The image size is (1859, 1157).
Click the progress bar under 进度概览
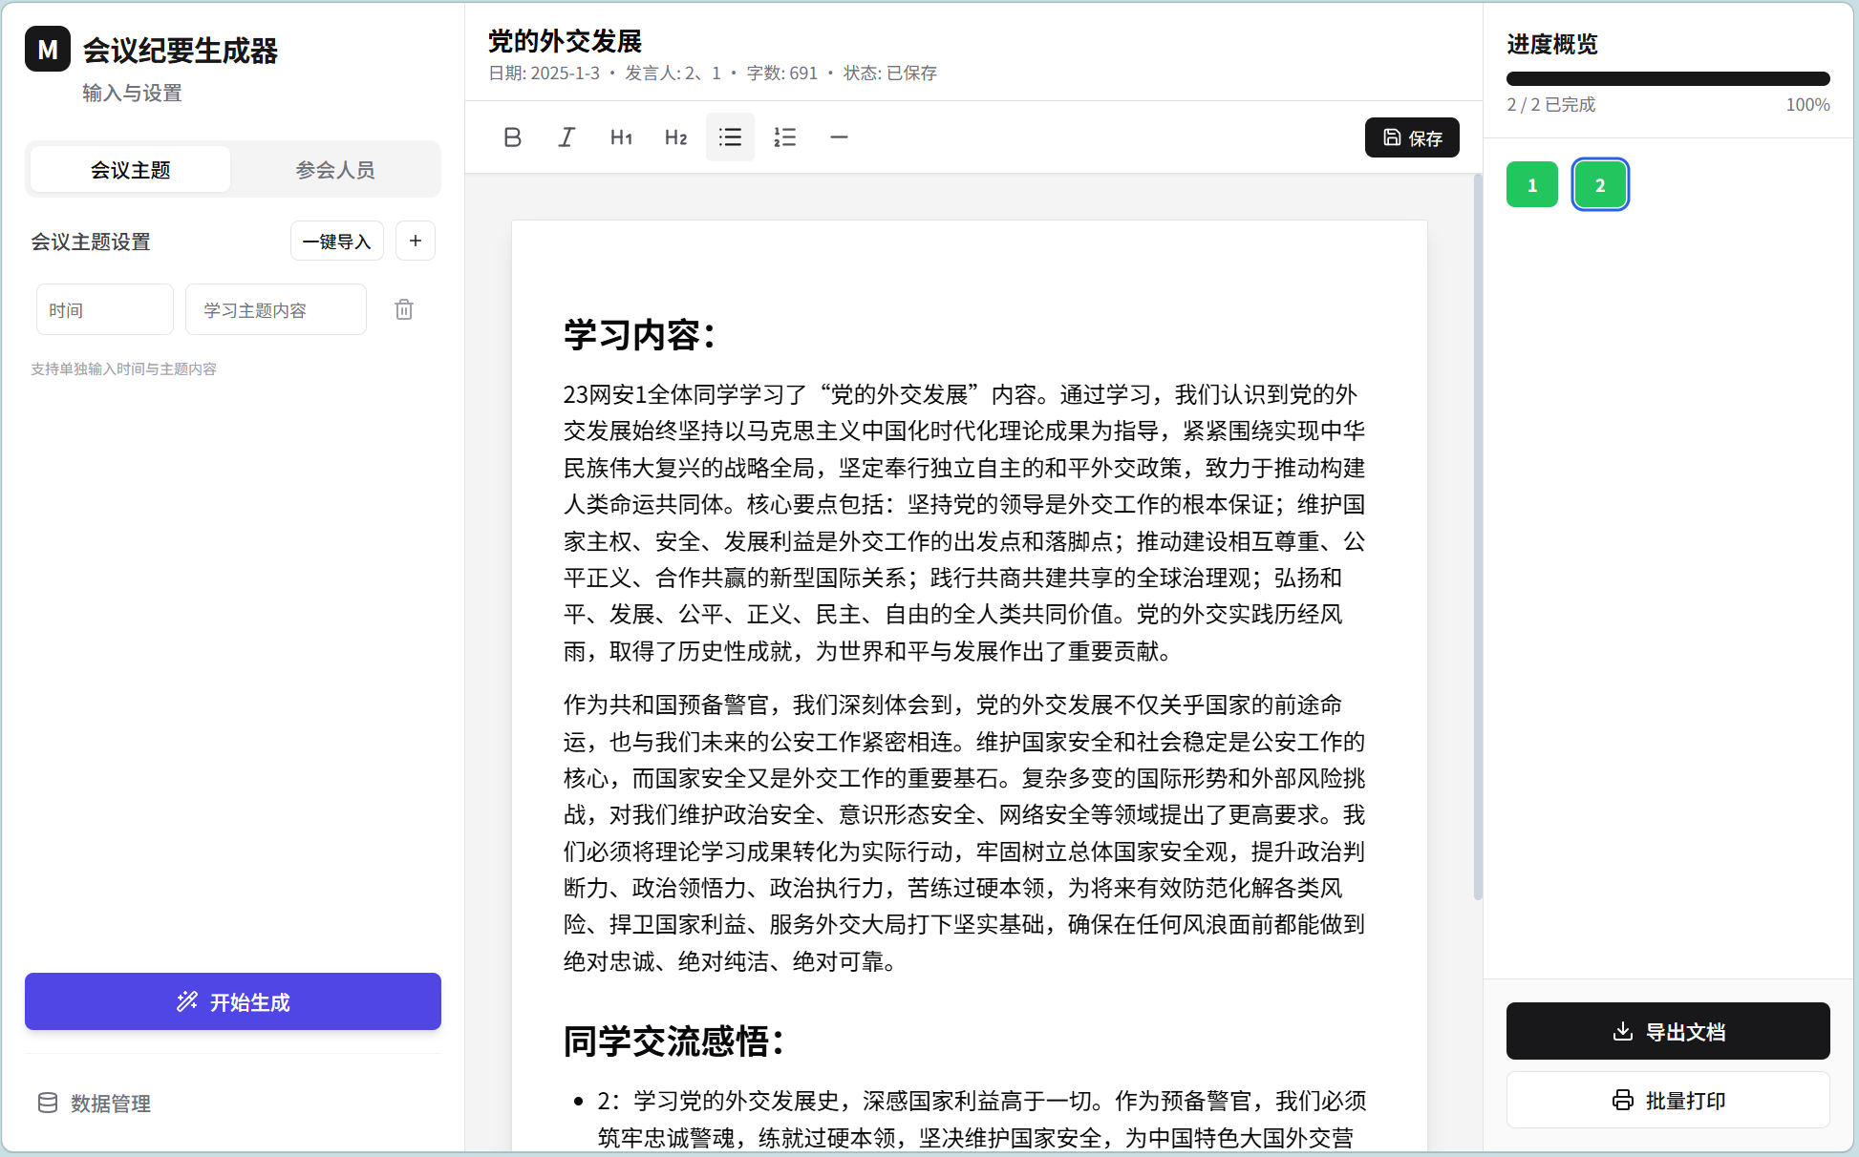(1667, 76)
